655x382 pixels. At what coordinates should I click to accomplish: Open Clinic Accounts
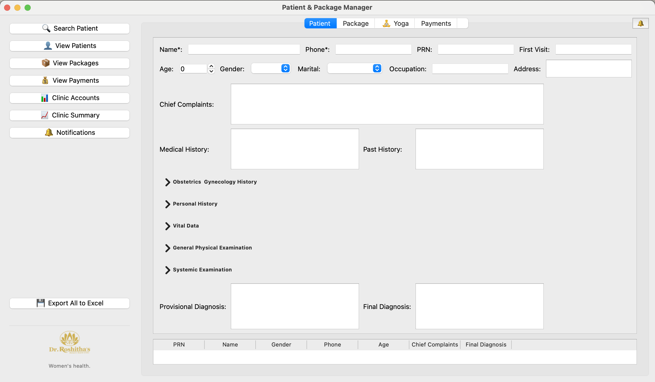tap(69, 98)
